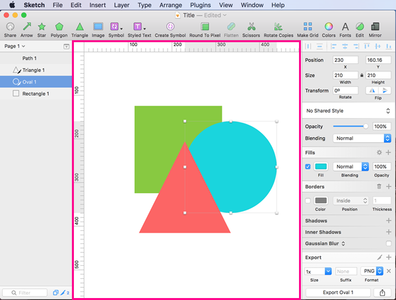Screen dimensions: 396x300
Task: Select the Polygon shape tool
Action: (59, 27)
